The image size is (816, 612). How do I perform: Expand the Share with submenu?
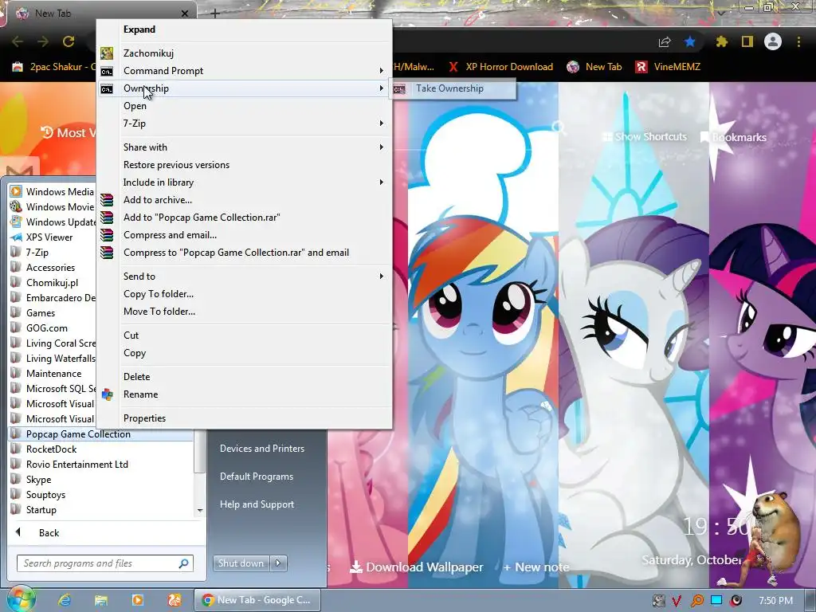(x=382, y=147)
